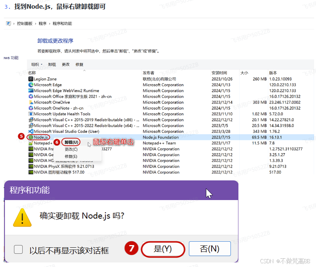Click the Microsoft Office 2021 icon
316x267 pixels.
pos(31,96)
